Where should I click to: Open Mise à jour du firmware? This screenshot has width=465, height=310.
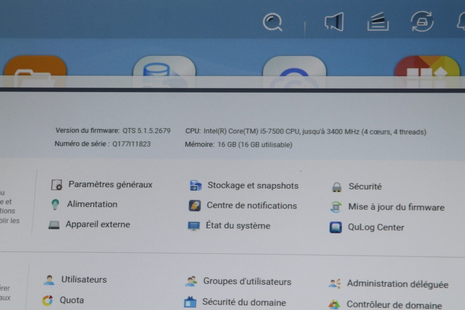click(396, 207)
